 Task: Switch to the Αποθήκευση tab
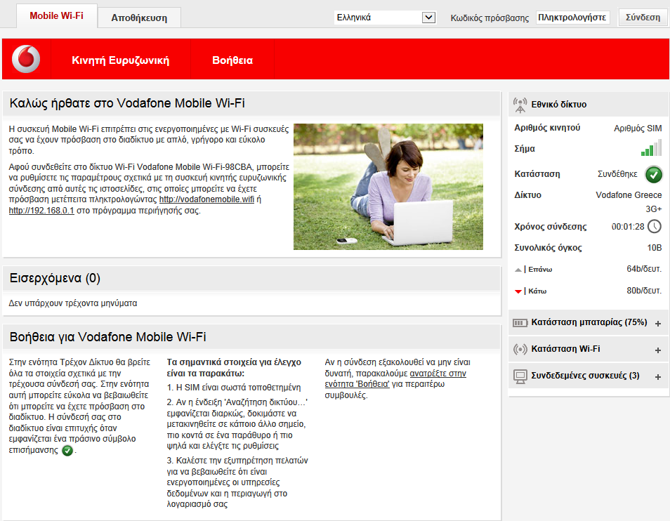(x=139, y=18)
